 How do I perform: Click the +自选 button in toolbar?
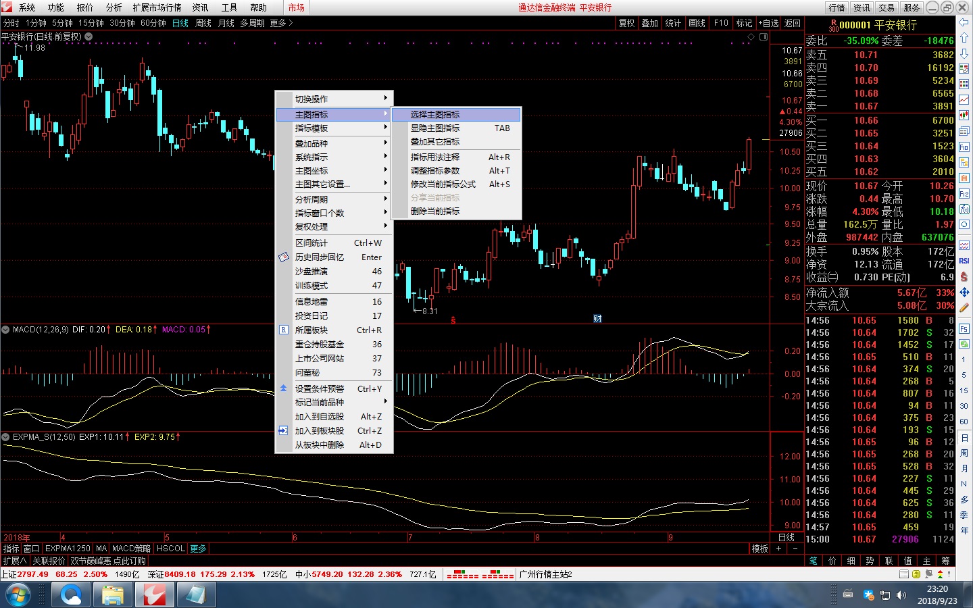768,23
